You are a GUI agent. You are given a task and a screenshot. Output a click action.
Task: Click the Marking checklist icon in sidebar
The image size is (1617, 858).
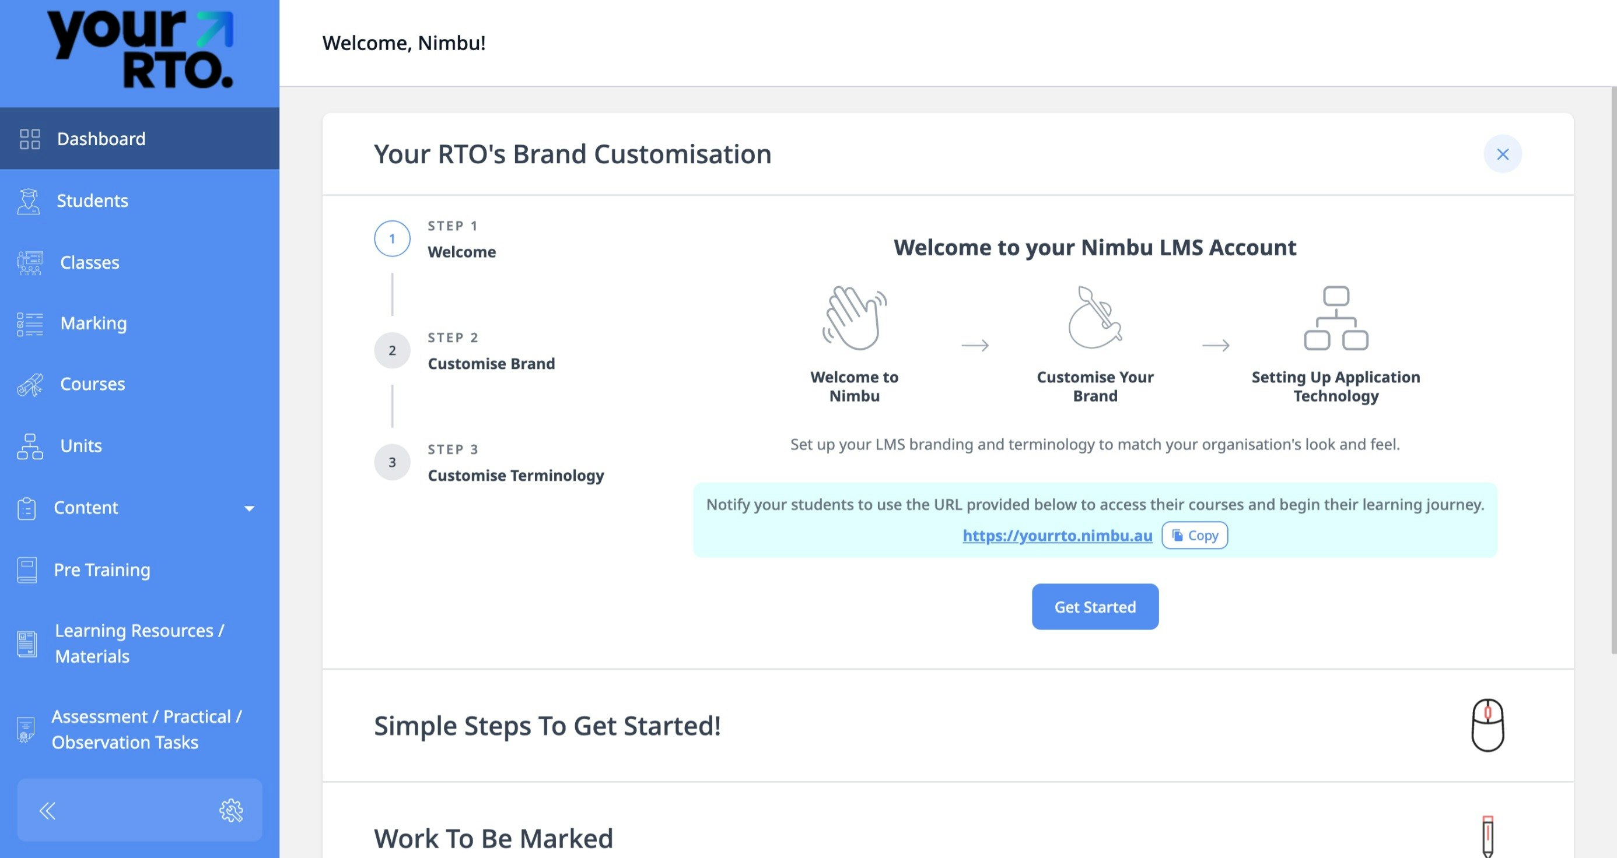30,323
